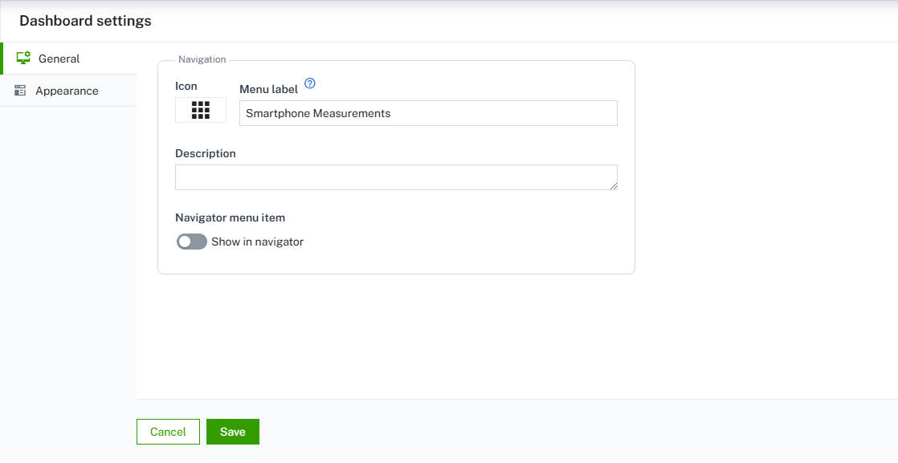Click the 'Navigator menu item' heading
Screen dimensions: 898x463
click(230, 217)
